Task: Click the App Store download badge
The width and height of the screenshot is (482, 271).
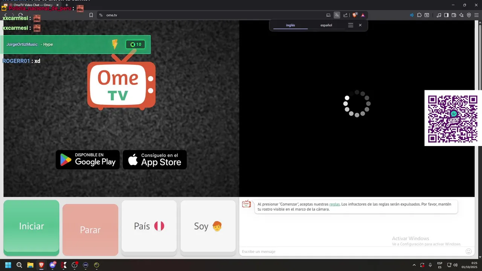Action: pyautogui.click(x=155, y=160)
